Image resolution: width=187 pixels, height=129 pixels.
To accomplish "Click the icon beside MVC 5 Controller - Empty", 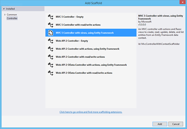I will (x=50, y=17).
